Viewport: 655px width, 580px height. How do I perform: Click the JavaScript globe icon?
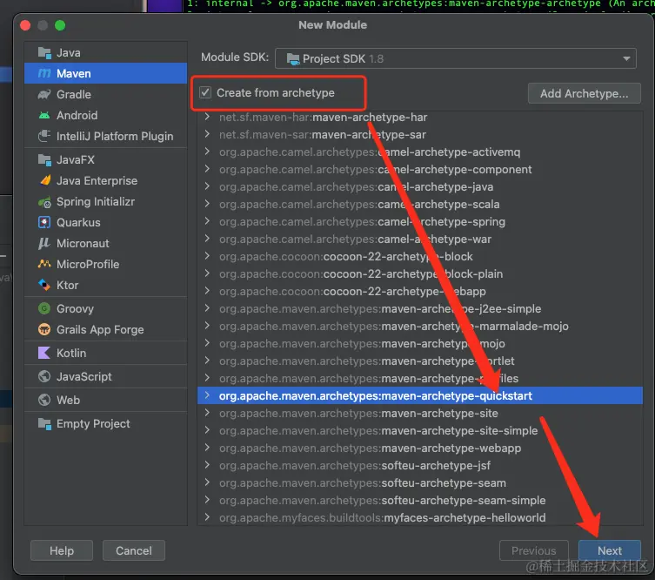pyautogui.click(x=44, y=376)
